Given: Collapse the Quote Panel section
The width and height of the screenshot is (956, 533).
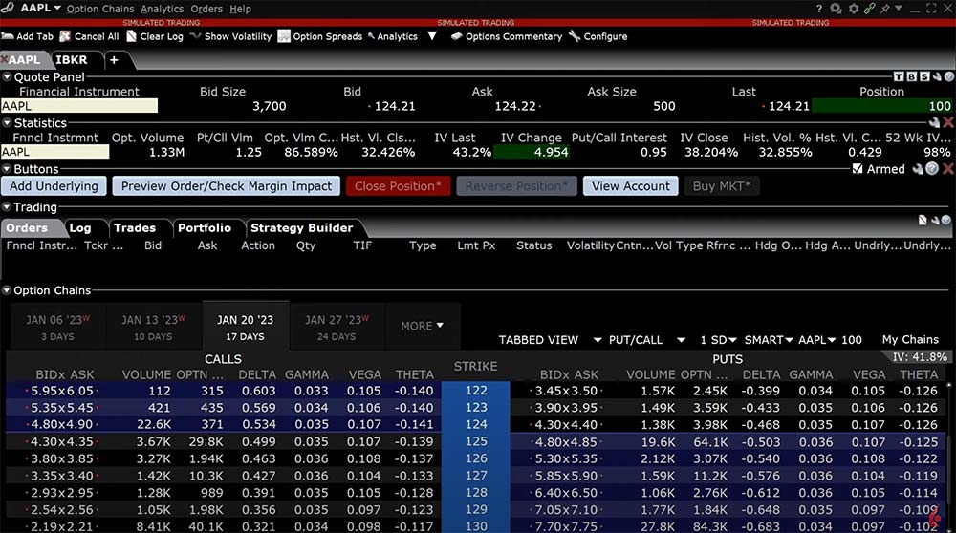Looking at the screenshot, I should click(7, 77).
